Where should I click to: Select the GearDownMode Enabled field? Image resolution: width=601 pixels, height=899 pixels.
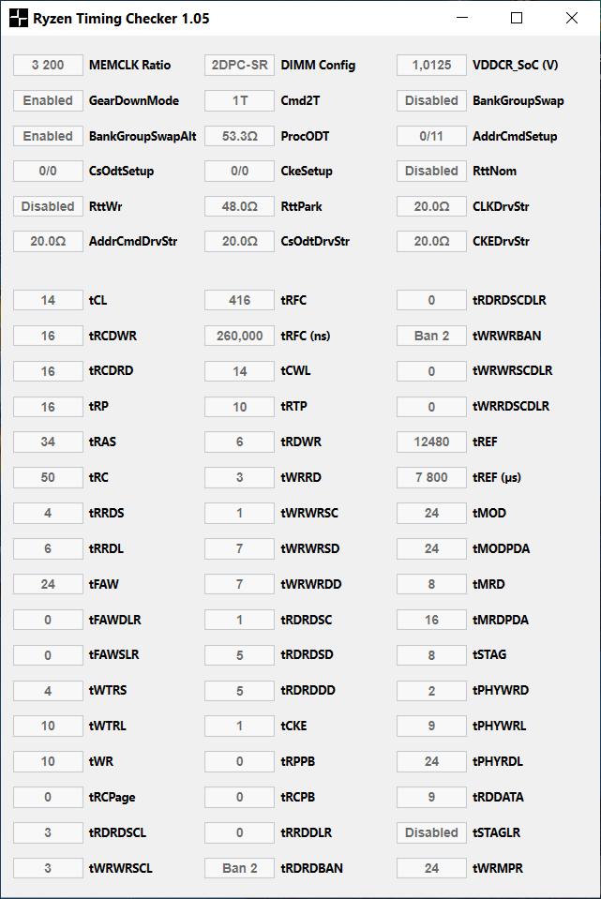48,100
